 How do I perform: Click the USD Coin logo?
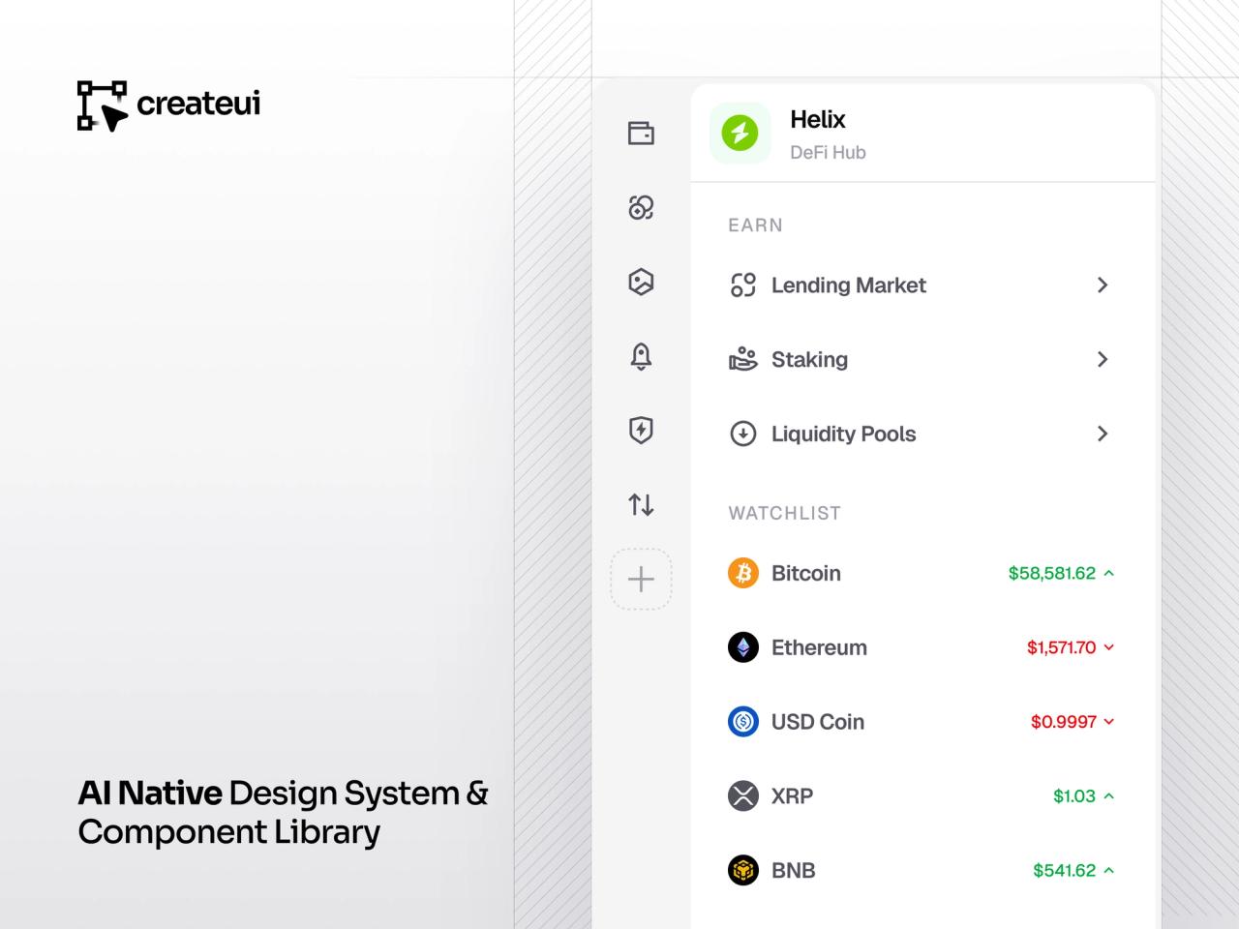[743, 721]
